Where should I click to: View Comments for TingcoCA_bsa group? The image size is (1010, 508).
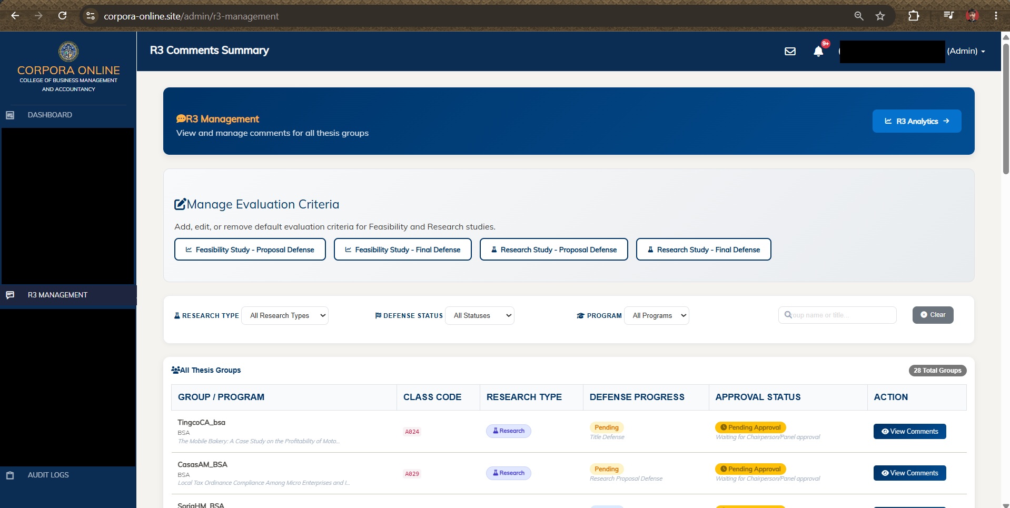pos(909,431)
